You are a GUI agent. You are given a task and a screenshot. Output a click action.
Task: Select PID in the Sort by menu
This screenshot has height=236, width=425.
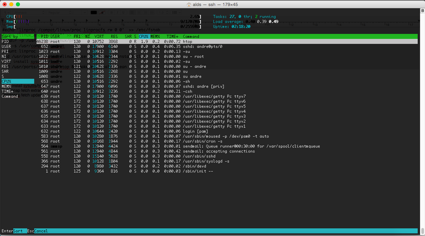(x=8, y=42)
